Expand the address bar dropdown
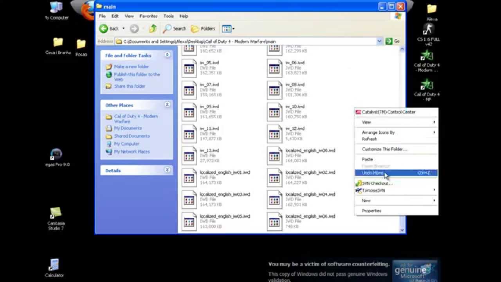 379,41
